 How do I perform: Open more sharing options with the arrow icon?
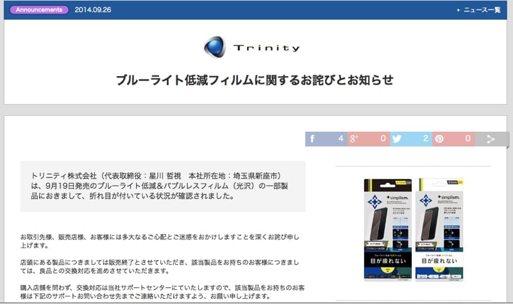pyautogui.click(x=491, y=138)
